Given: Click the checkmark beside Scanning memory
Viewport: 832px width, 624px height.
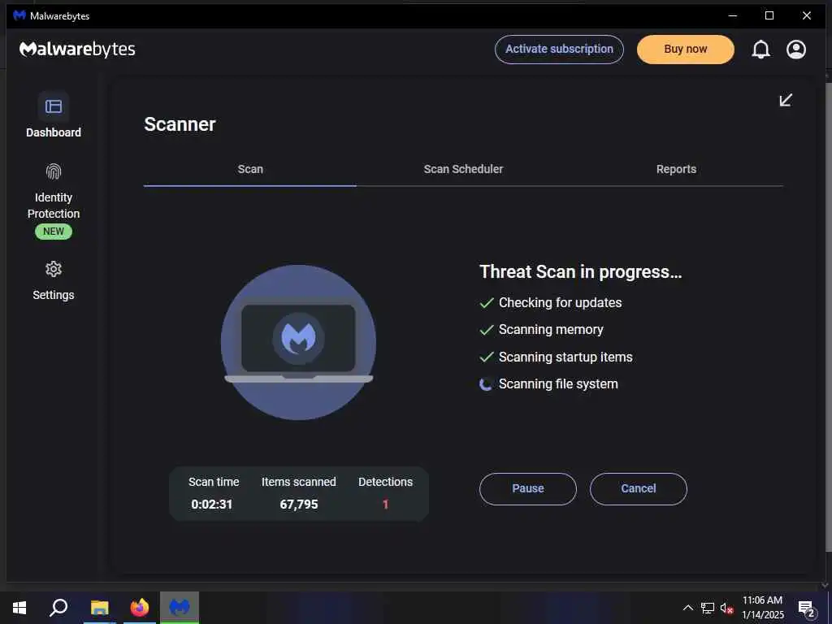Looking at the screenshot, I should point(486,330).
